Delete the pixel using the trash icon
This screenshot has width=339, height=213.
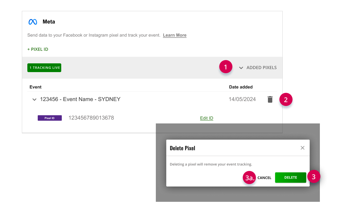click(x=270, y=99)
